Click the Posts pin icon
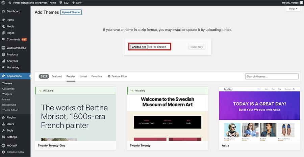 3,20
